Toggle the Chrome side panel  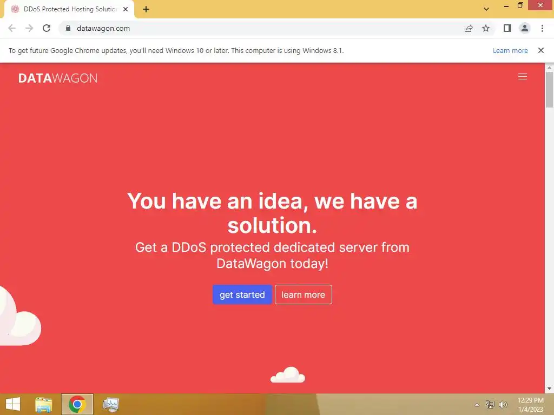[x=507, y=28]
